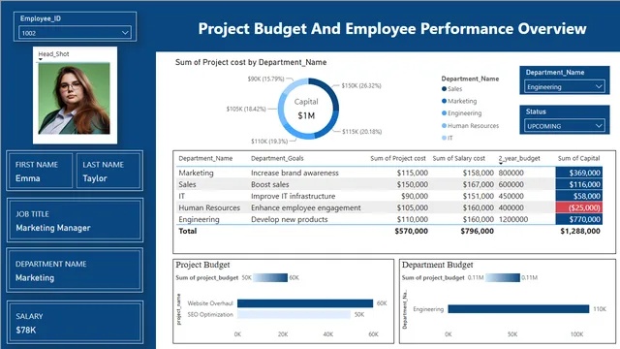
Task: Click the $1,288,000 total capital value
Action: 580,231
